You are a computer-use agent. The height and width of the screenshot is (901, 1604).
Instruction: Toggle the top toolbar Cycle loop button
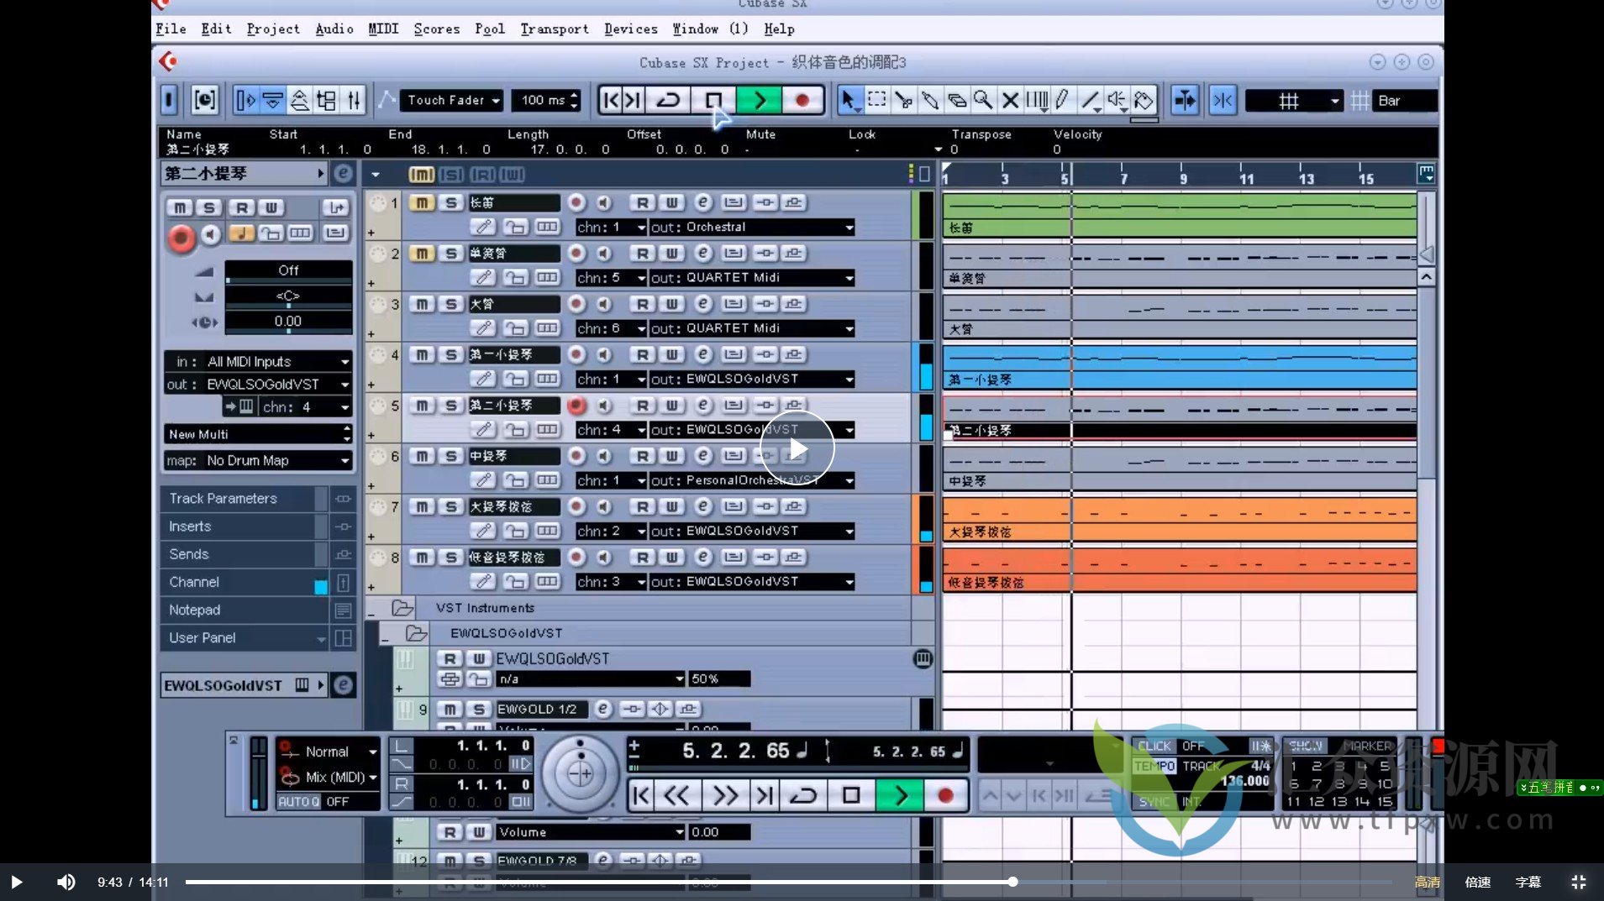[668, 101]
